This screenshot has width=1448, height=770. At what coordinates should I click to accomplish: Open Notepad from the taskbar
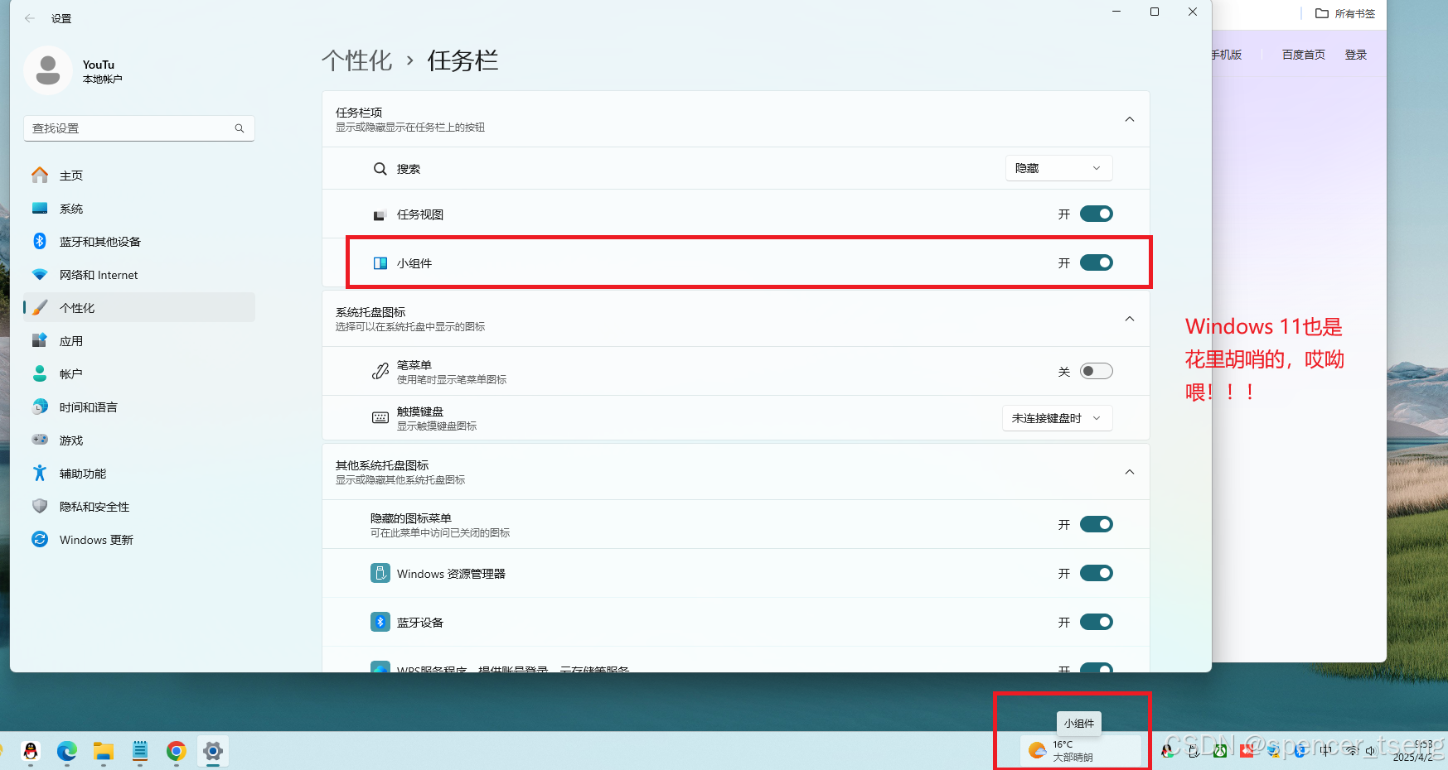pos(139,752)
